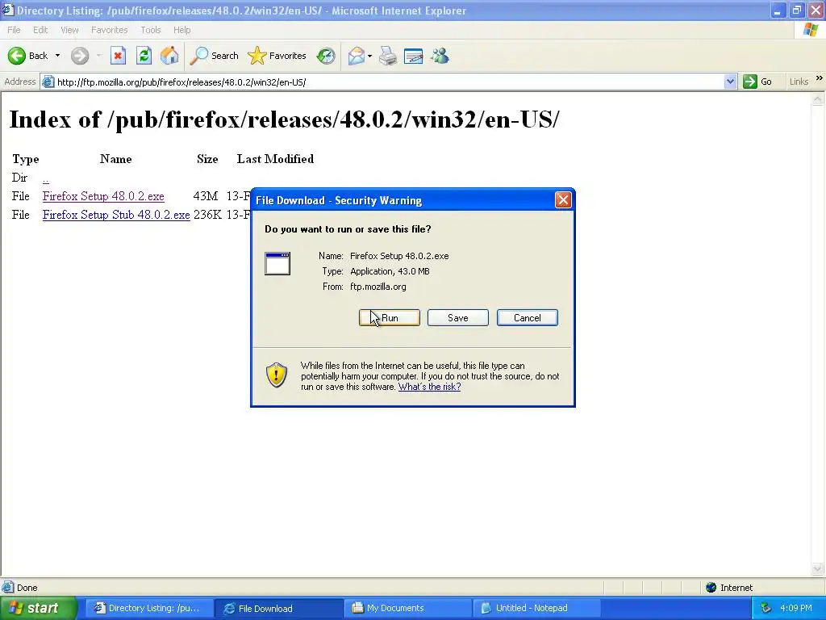Click "Application, 43.0 MB" type text
Screen dimensions: 826x620
pyautogui.click(x=390, y=271)
